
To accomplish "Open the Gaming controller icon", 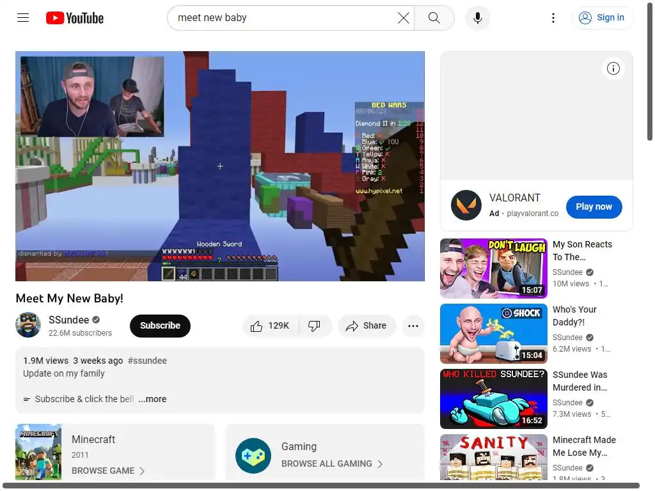I will click(253, 455).
